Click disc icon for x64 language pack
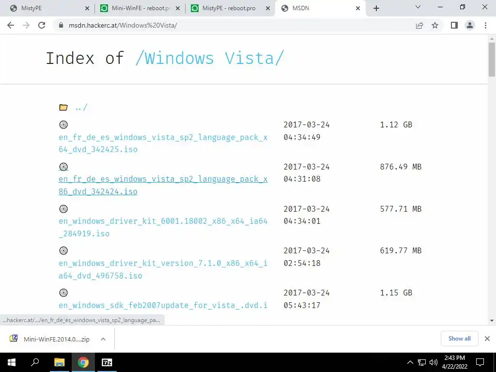This screenshot has width=496, height=372. (63, 124)
